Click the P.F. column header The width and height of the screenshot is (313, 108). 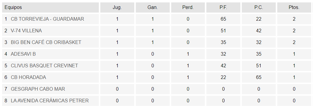tap(223, 7)
